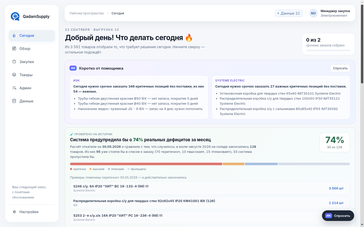Open the S253 2-я с/у.з/к 16А row

pos(210,217)
